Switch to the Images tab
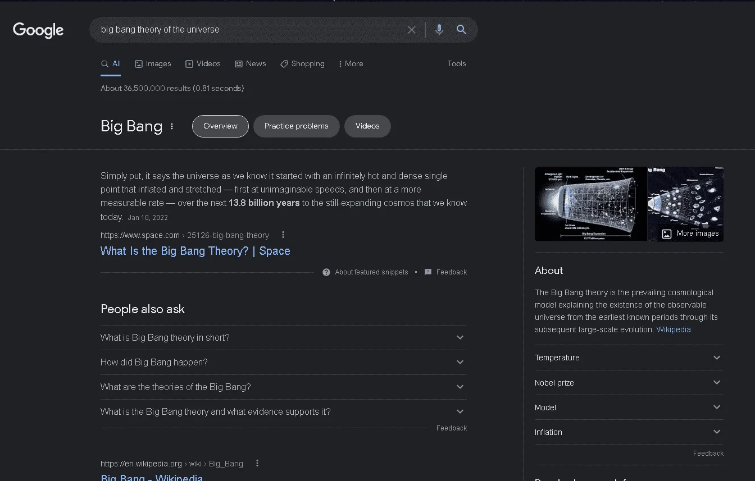The image size is (755, 481). click(x=153, y=64)
